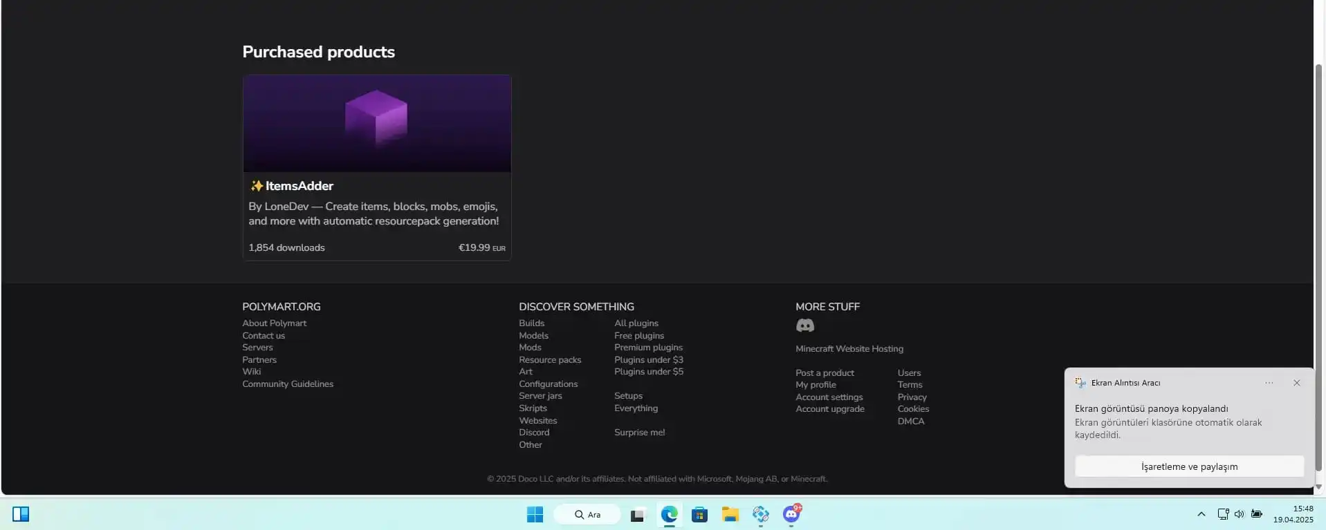Open the Post a product link
This screenshot has width=1326, height=530.
[825, 373]
